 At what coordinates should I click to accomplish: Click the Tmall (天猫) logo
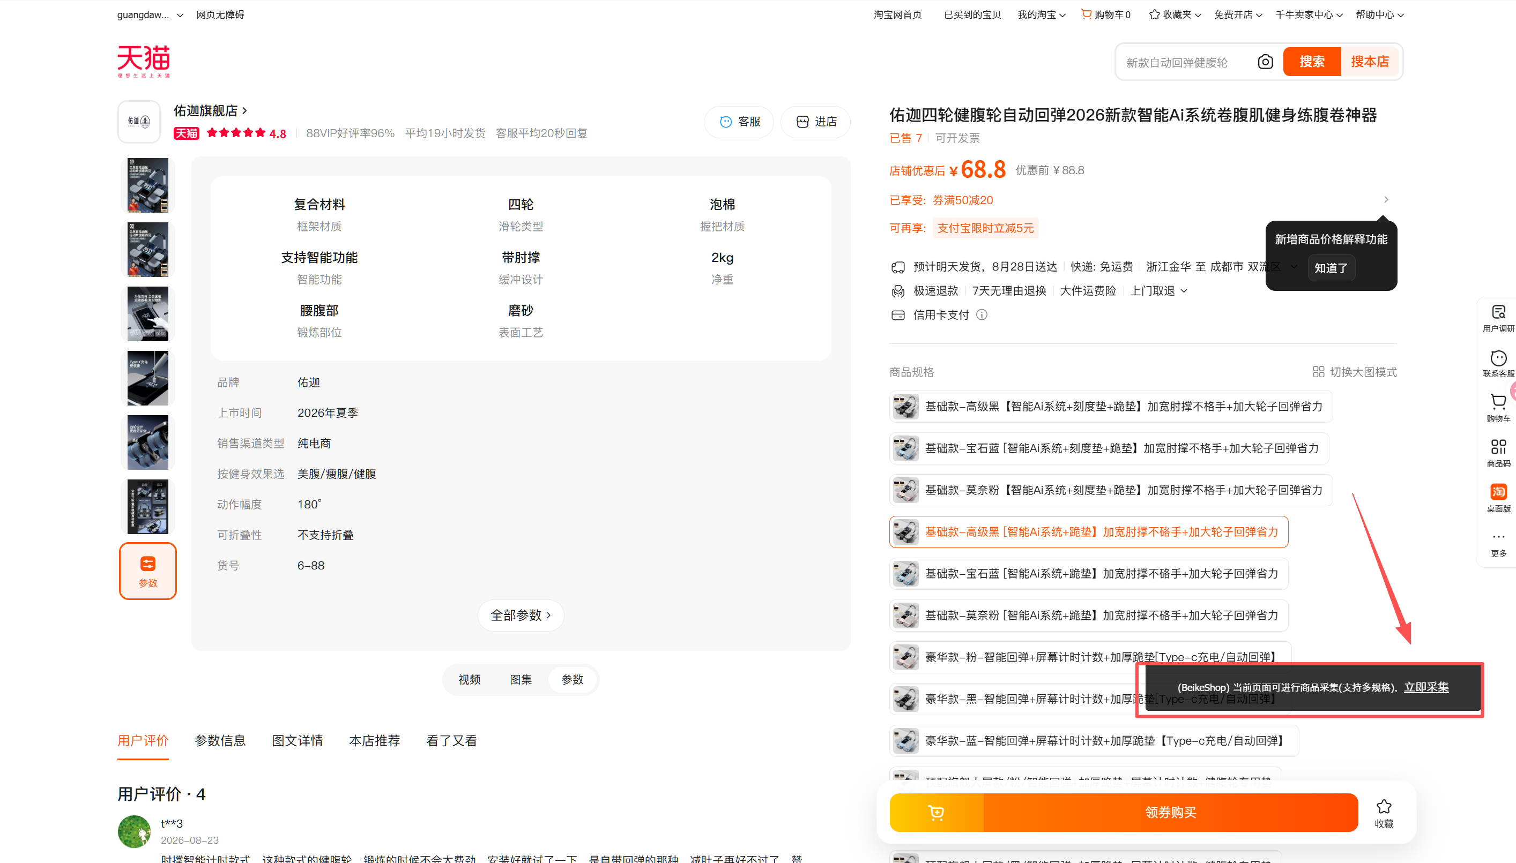click(144, 61)
